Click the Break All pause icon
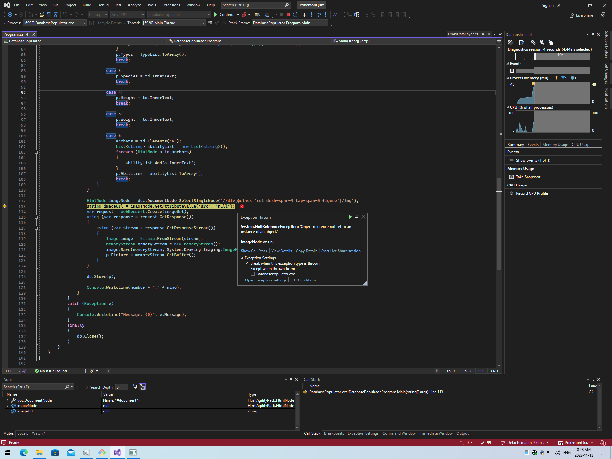This screenshot has width=612, height=459. point(281,15)
